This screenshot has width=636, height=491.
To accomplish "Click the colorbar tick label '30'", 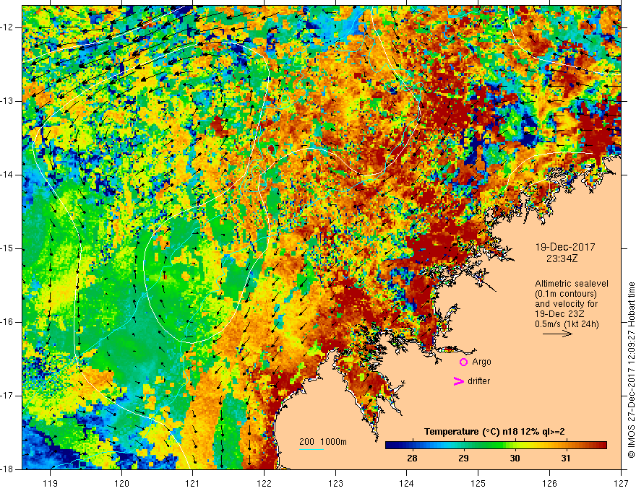I will tap(515, 459).
